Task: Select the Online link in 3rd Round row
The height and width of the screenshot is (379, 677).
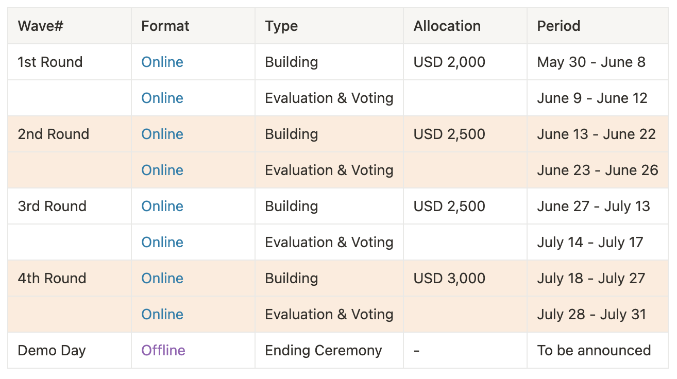Action: coord(162,206)
